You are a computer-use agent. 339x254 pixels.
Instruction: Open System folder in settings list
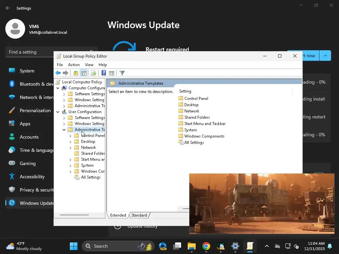pos(190,130)
